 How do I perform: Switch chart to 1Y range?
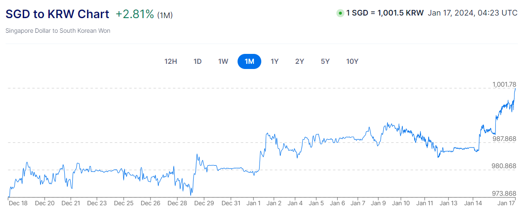pyautogui.click(x=275, y=61)
